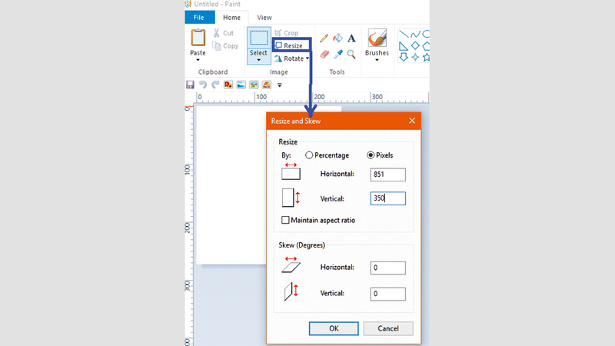The width and height of the screenshot is (615, 346).
Task: Select the Pixels radio button
Action: 371,155
